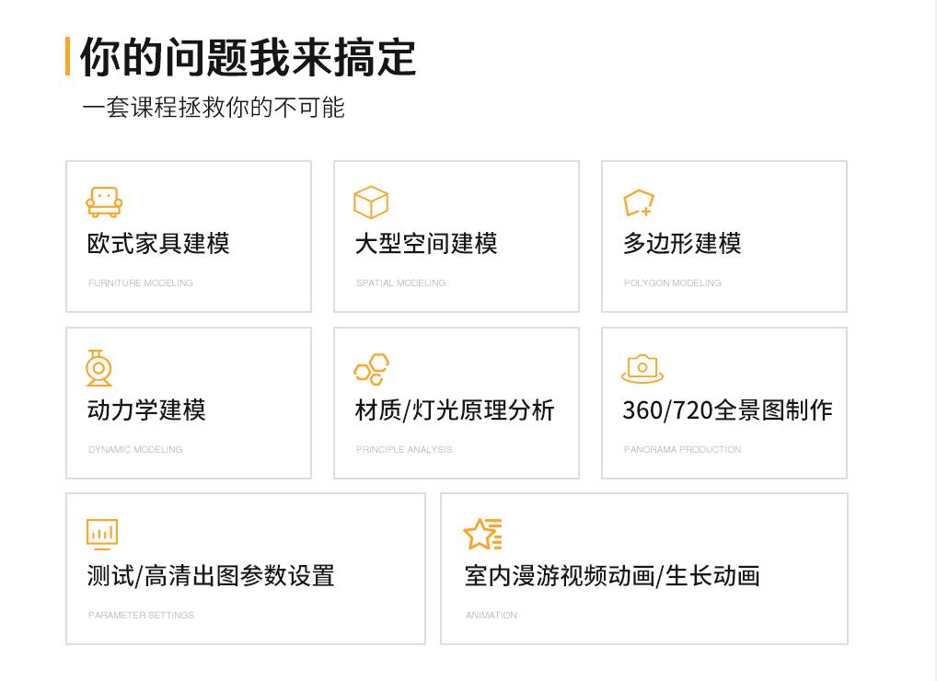The width and height of the screenshot is (937, 681).
Task: Click the camera icon for 动力学建模
Action: [x=99, y=367]
